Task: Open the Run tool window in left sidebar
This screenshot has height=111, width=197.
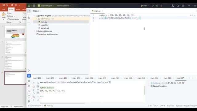Action: point(29,71)
